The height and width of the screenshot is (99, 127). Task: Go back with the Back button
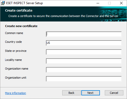click(x=72, y=93)
